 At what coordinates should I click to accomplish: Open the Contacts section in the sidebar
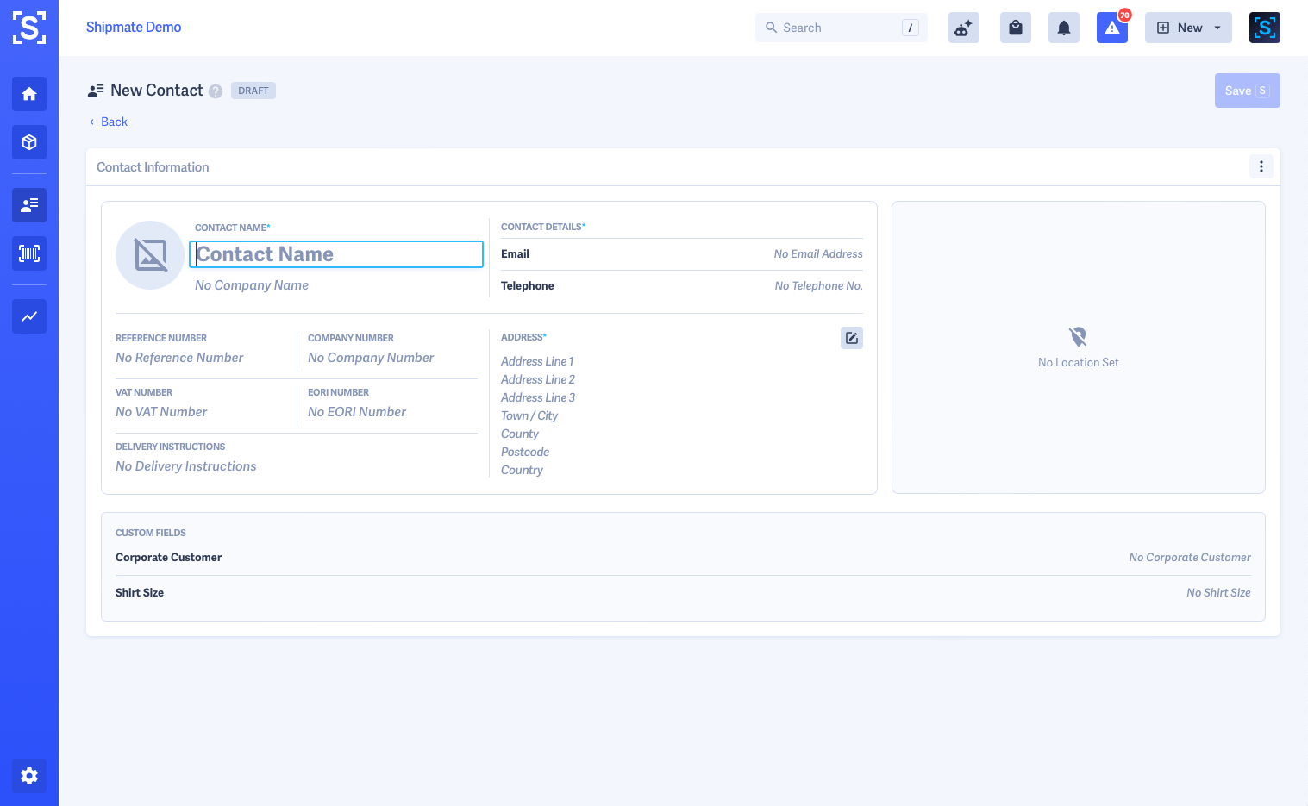pyautogui.click(x=28, y=204)
